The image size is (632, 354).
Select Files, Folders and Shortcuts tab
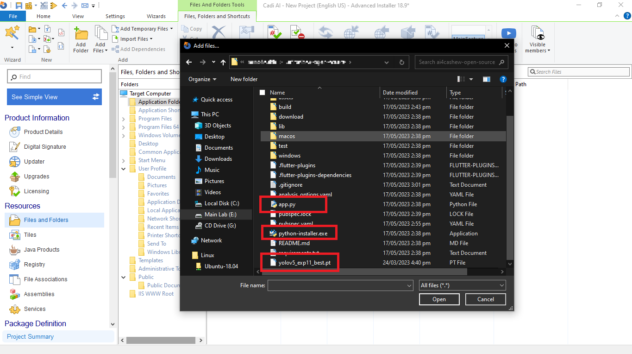[217, 16]
